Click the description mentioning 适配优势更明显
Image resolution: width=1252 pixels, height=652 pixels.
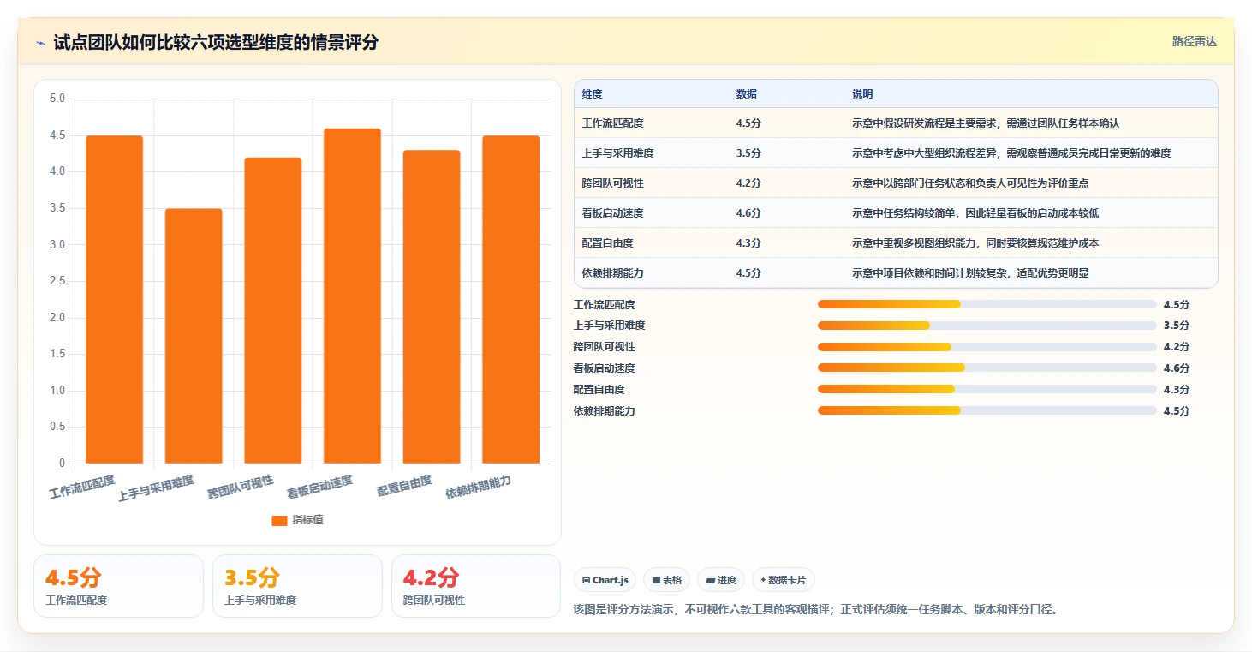pyautogui.click(x=970, y=273)
